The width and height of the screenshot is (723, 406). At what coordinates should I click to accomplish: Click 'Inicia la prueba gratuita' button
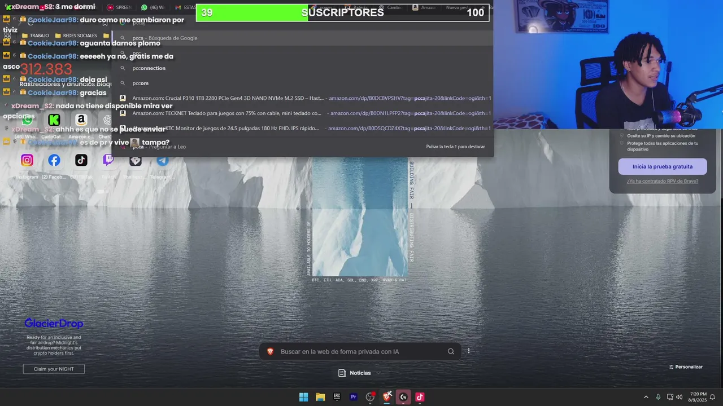tap(663, 166)
